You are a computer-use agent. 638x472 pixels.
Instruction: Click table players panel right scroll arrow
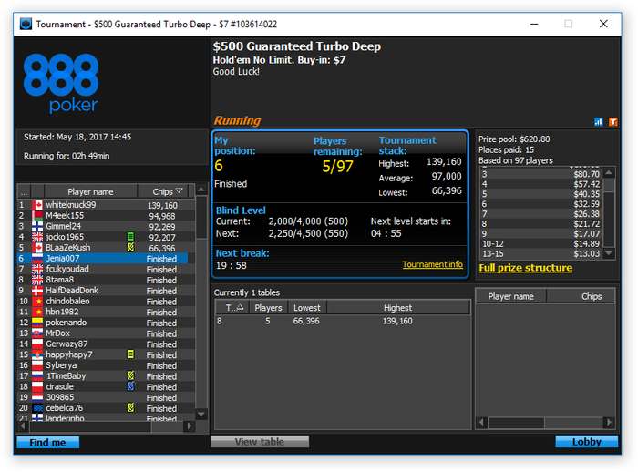click(x=609, y=423)
